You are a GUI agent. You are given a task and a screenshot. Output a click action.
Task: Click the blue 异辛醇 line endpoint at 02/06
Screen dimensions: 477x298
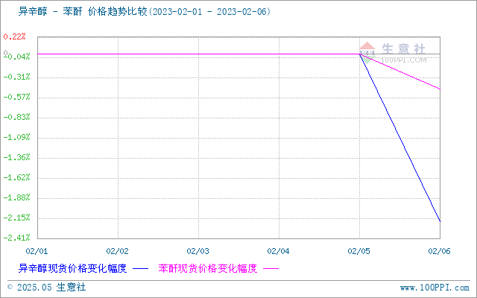(440, 221)
